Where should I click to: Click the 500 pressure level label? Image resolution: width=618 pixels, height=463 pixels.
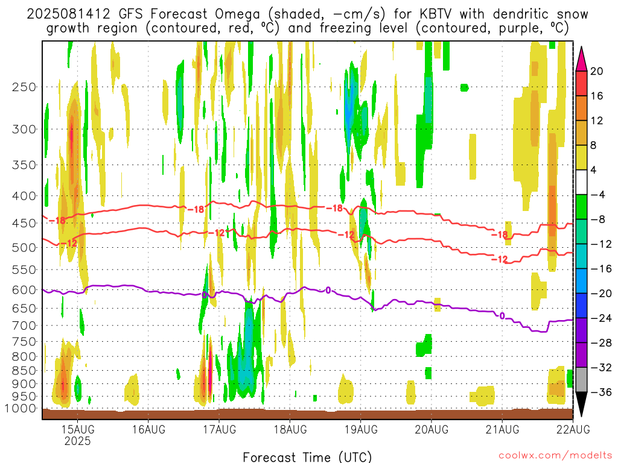[24, 248]
